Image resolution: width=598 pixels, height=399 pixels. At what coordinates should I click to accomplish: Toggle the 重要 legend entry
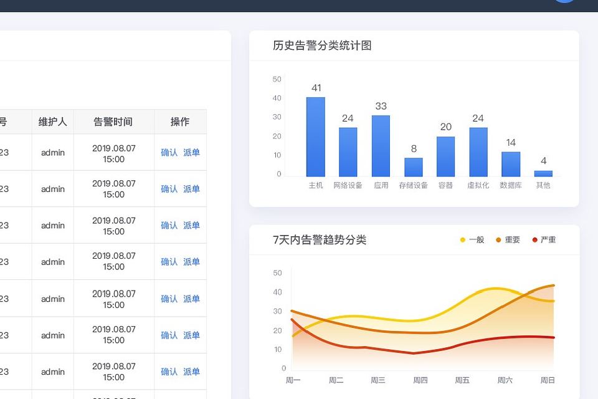click(x=508, y=240)
